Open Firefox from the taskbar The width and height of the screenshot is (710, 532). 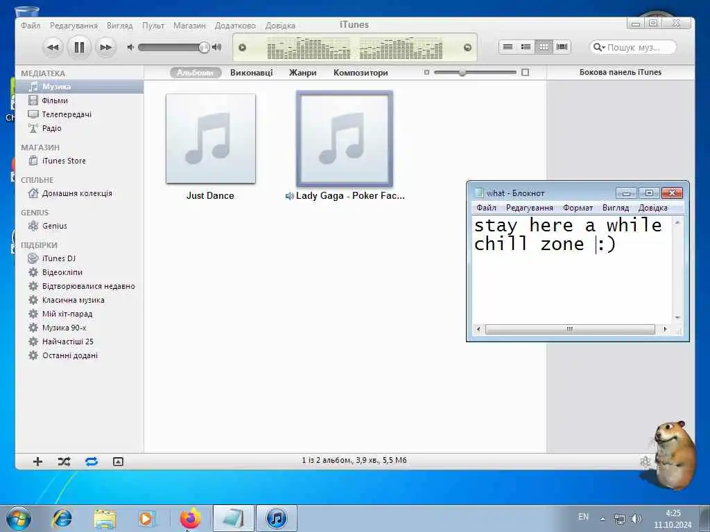click(x=190, y=518)
